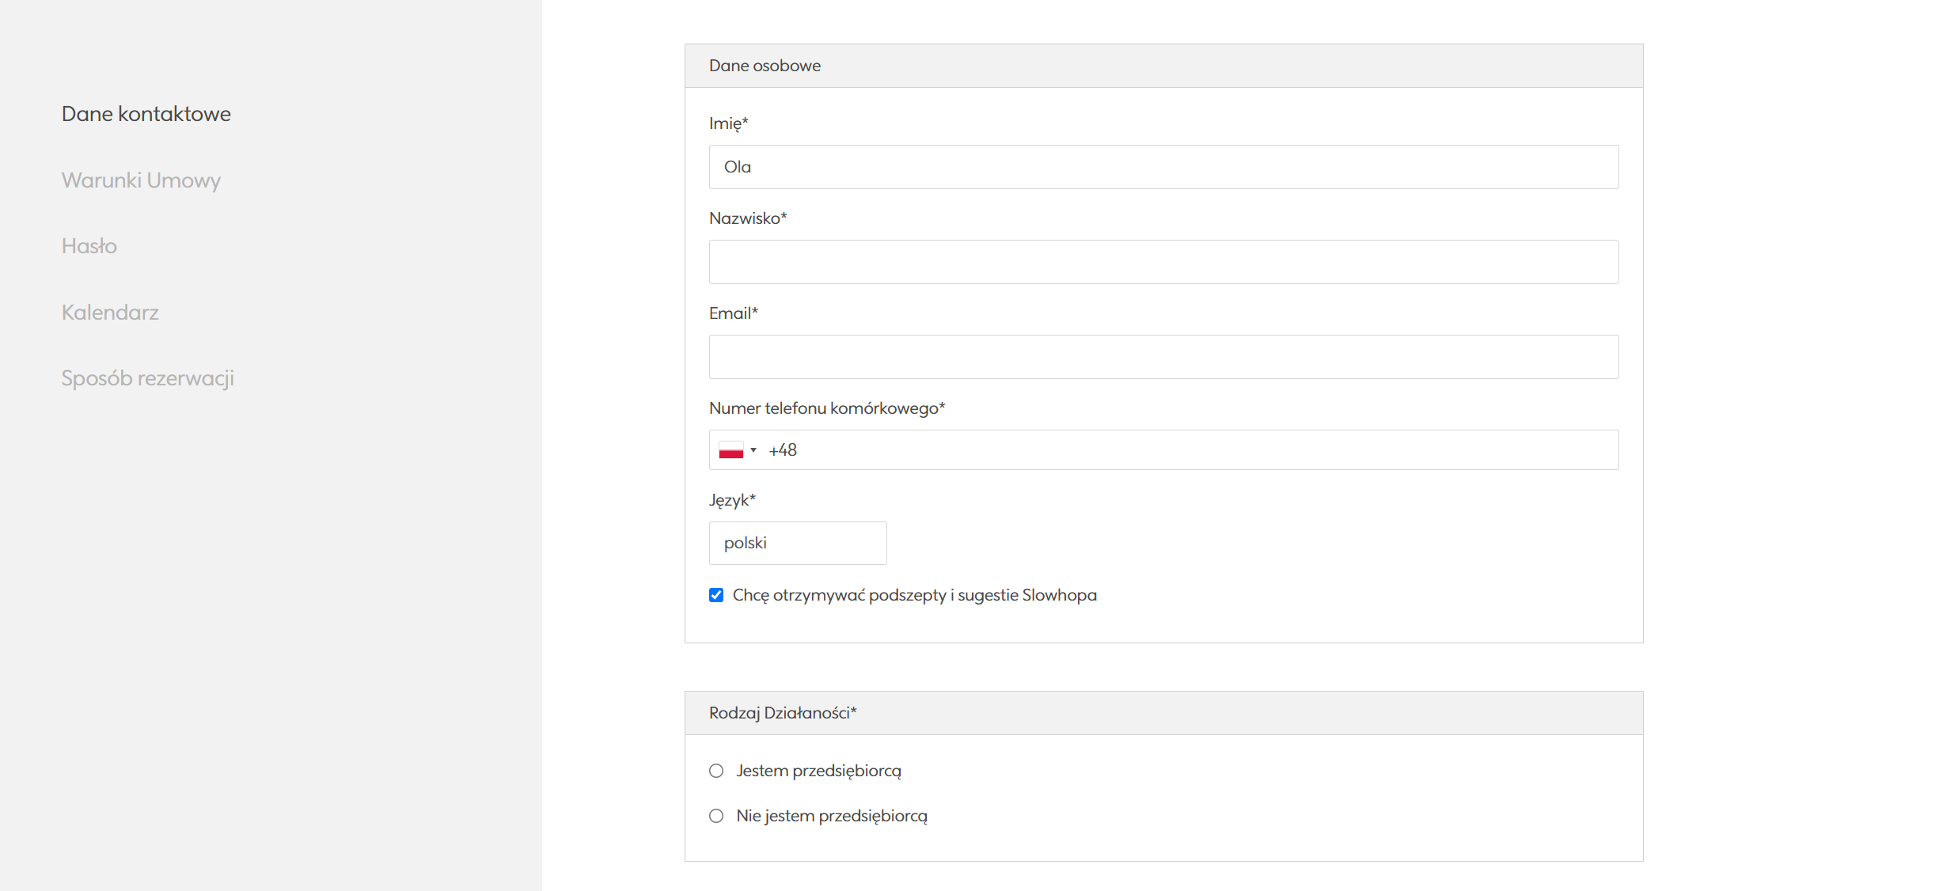Click the Rodzaj Działalności panel header
The image size is (1958, 891).
pos(1163,713)
